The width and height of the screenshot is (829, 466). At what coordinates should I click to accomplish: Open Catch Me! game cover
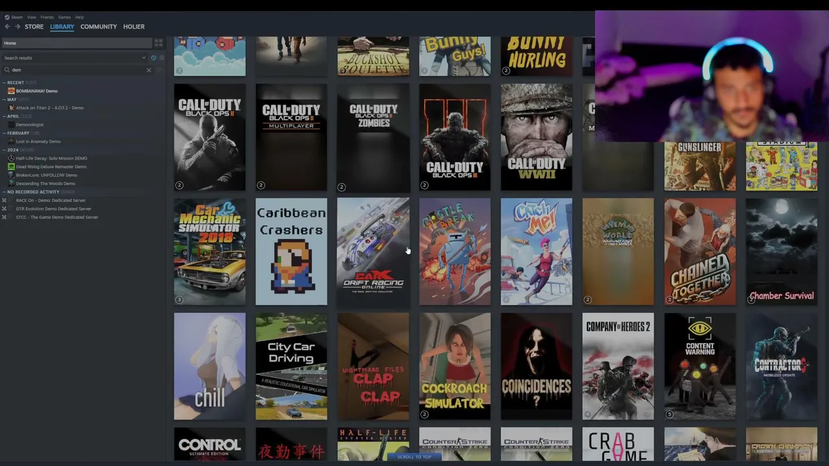[x=536, y=252]
